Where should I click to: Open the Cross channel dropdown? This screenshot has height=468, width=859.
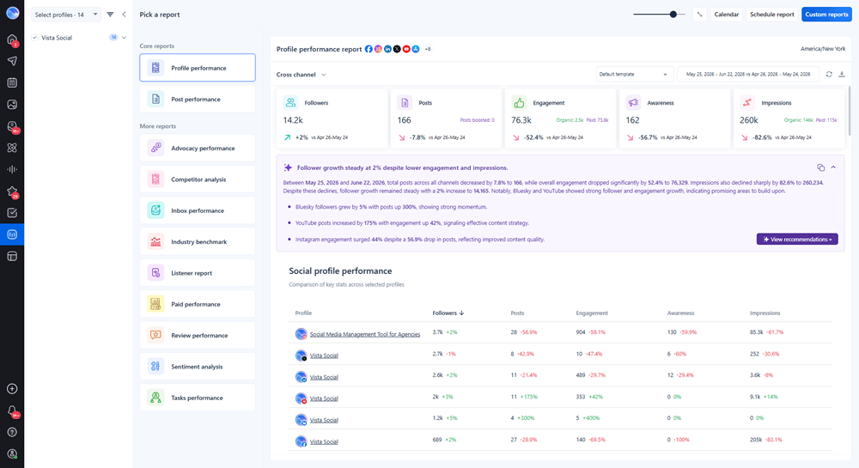[302, 75]
